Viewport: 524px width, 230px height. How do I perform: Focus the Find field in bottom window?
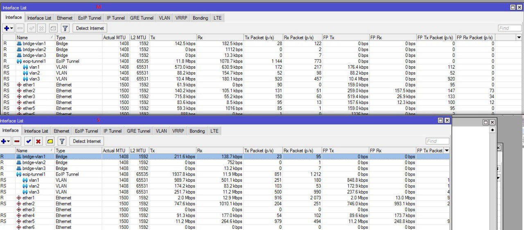437,141
